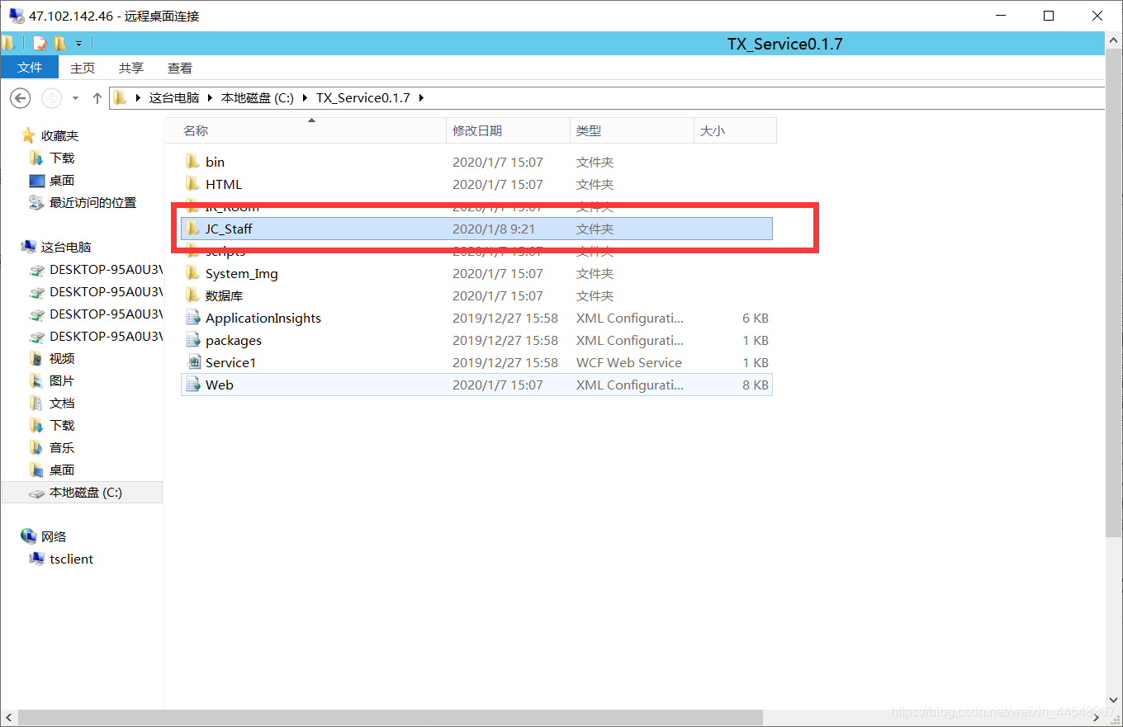Select the bin folder icon

tap(192, 162)
